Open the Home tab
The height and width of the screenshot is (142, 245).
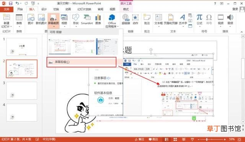pos(20,9)
